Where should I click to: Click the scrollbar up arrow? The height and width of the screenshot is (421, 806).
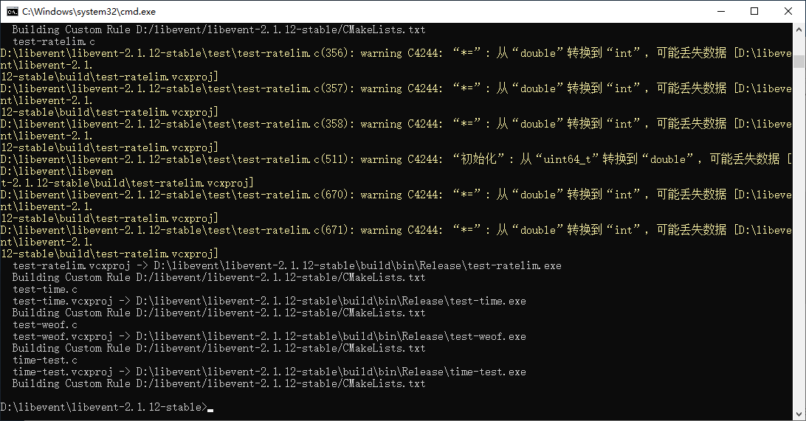(x=799, y=29)
